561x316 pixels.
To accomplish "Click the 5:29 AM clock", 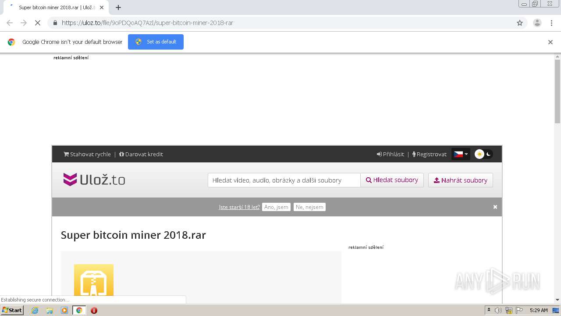I will tap(539, 310).
